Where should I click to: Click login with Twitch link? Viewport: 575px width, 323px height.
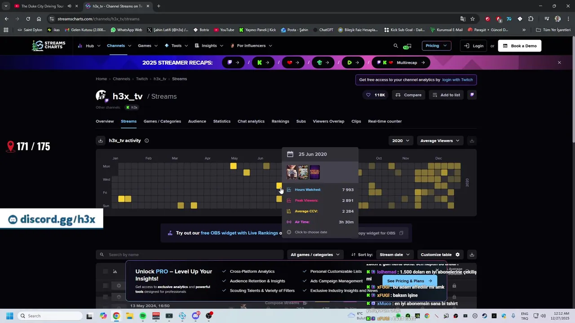click(x=457, y=80)
